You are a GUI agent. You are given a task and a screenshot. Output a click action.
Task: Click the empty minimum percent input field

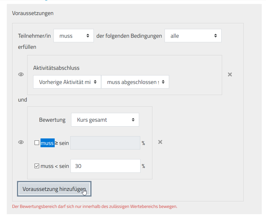pos(105,143)
